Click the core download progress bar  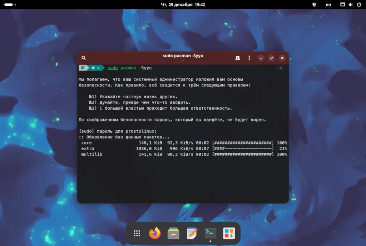[x=243, y=143]
